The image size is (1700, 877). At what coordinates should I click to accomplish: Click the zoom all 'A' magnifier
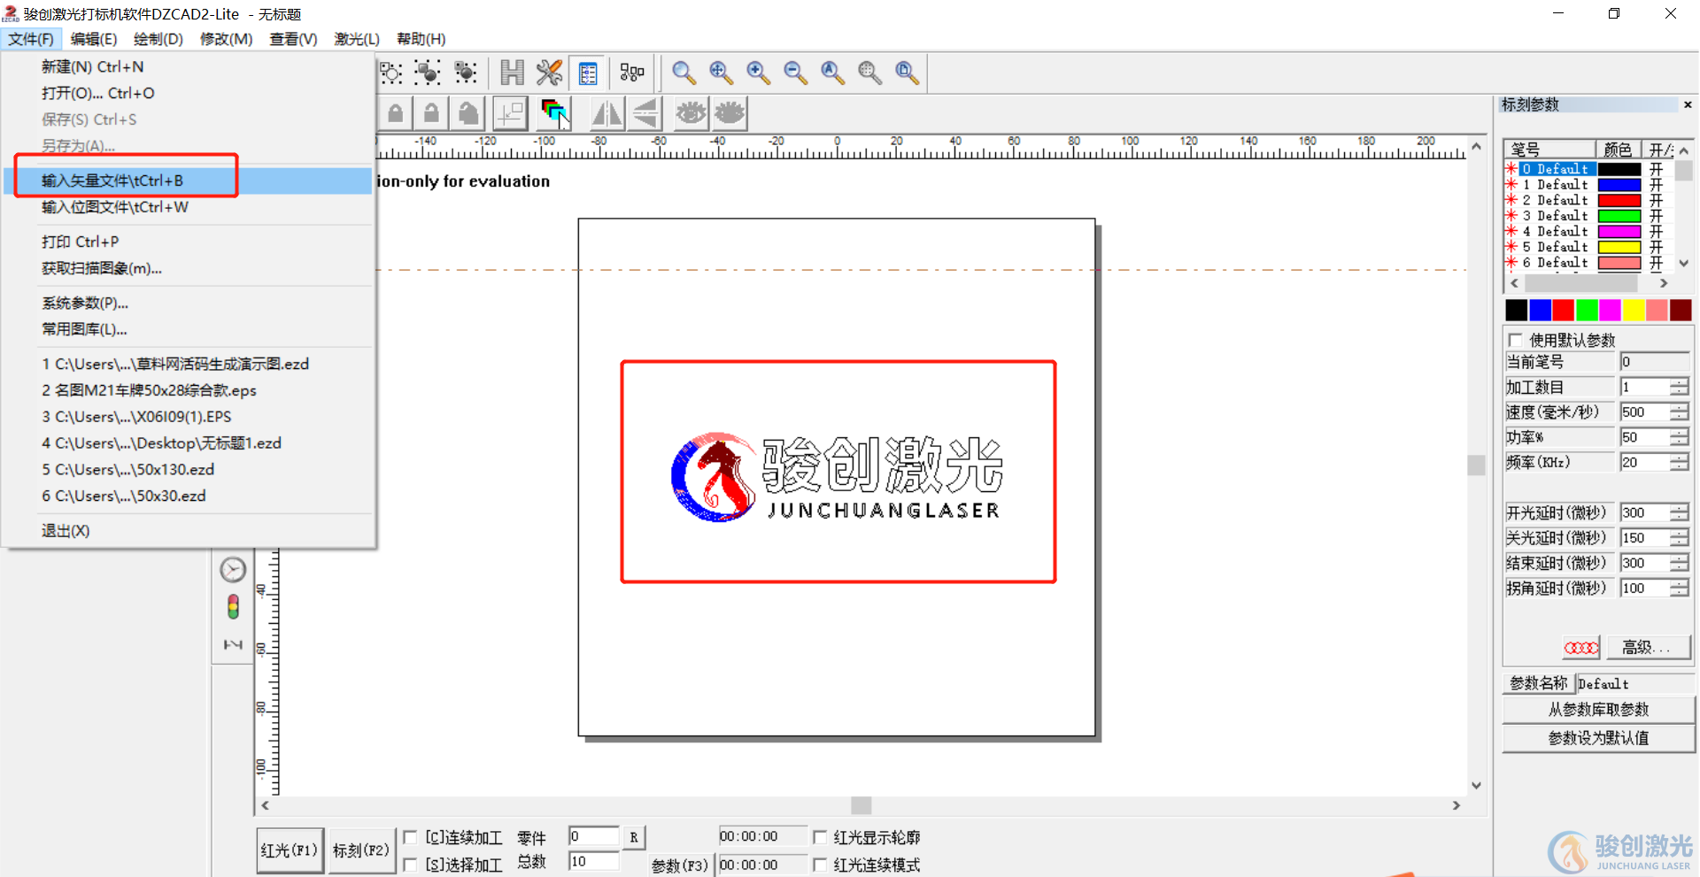831,73
